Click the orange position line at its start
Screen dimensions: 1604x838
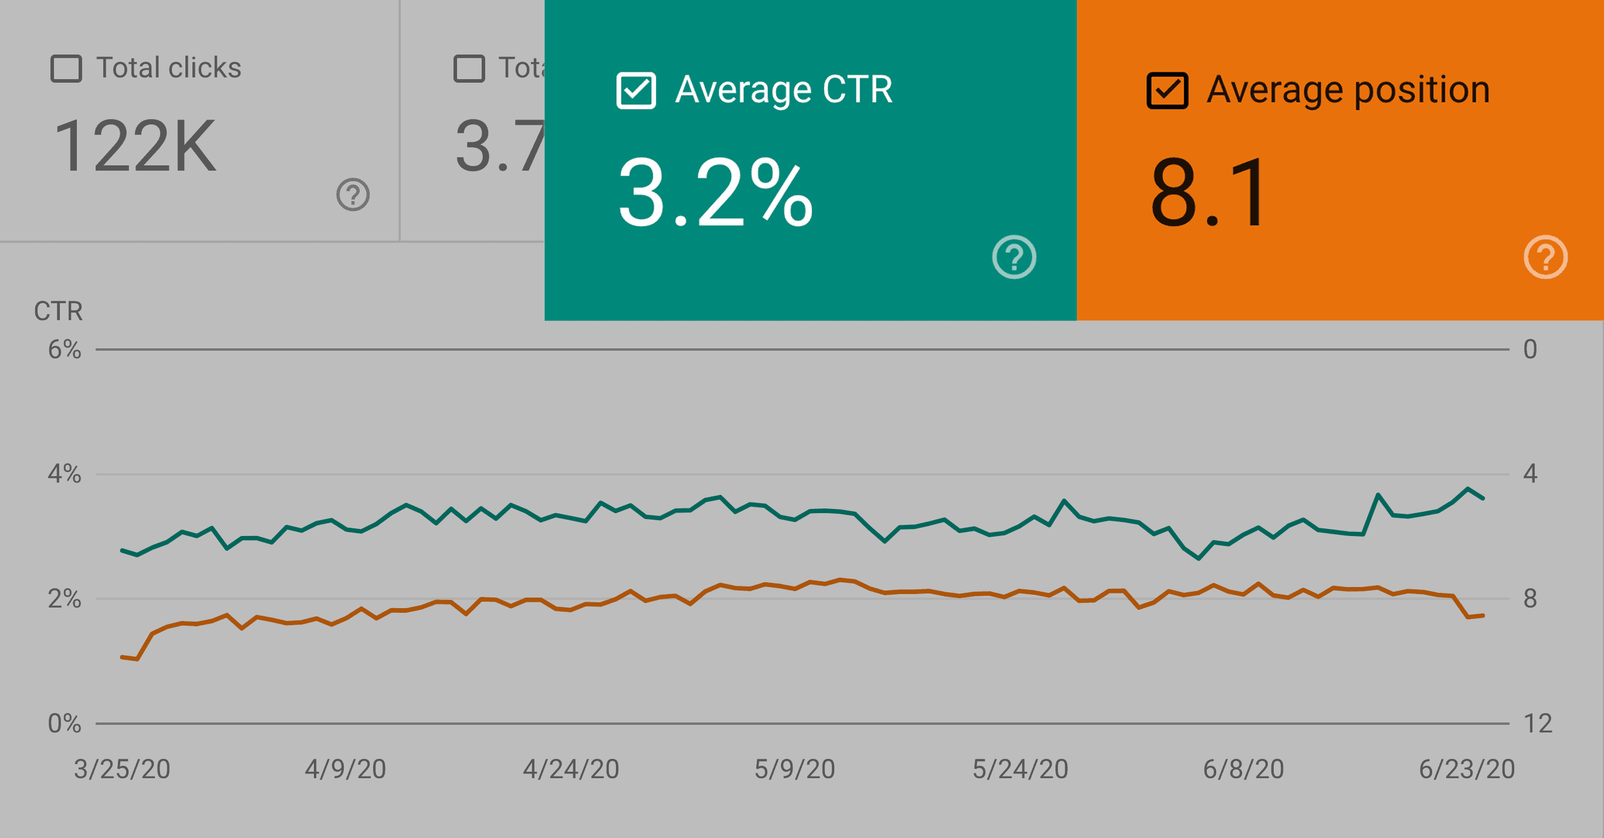tap(122, 657)
